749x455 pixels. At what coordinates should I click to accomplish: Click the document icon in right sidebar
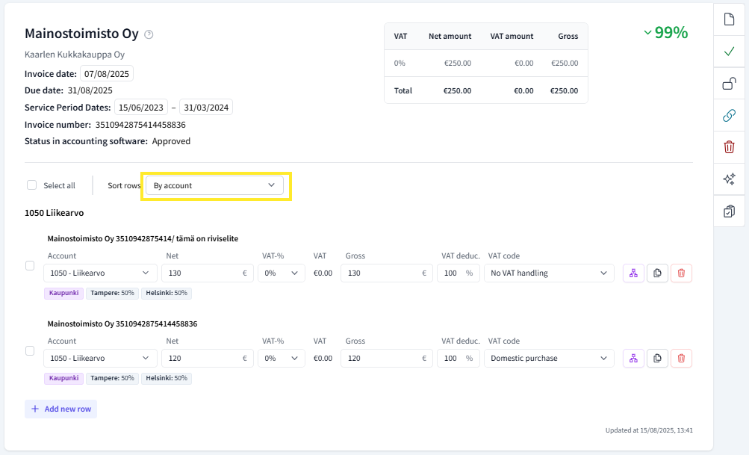coord(729,19)
